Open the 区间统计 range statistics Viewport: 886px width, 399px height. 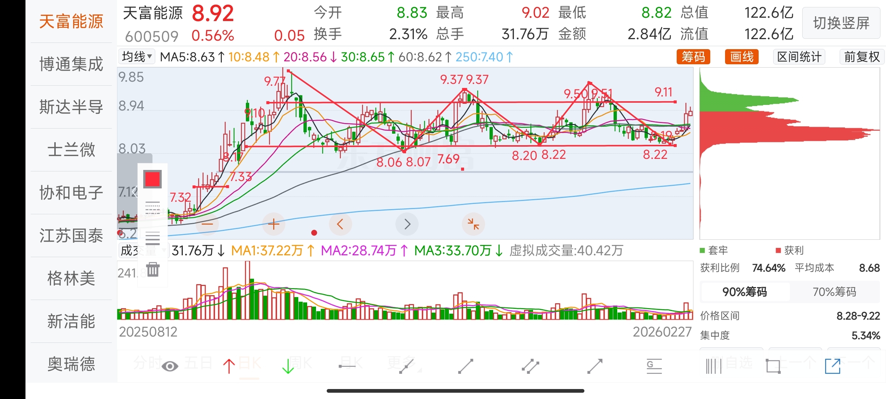pyautogui.click(x=799, y=57)
